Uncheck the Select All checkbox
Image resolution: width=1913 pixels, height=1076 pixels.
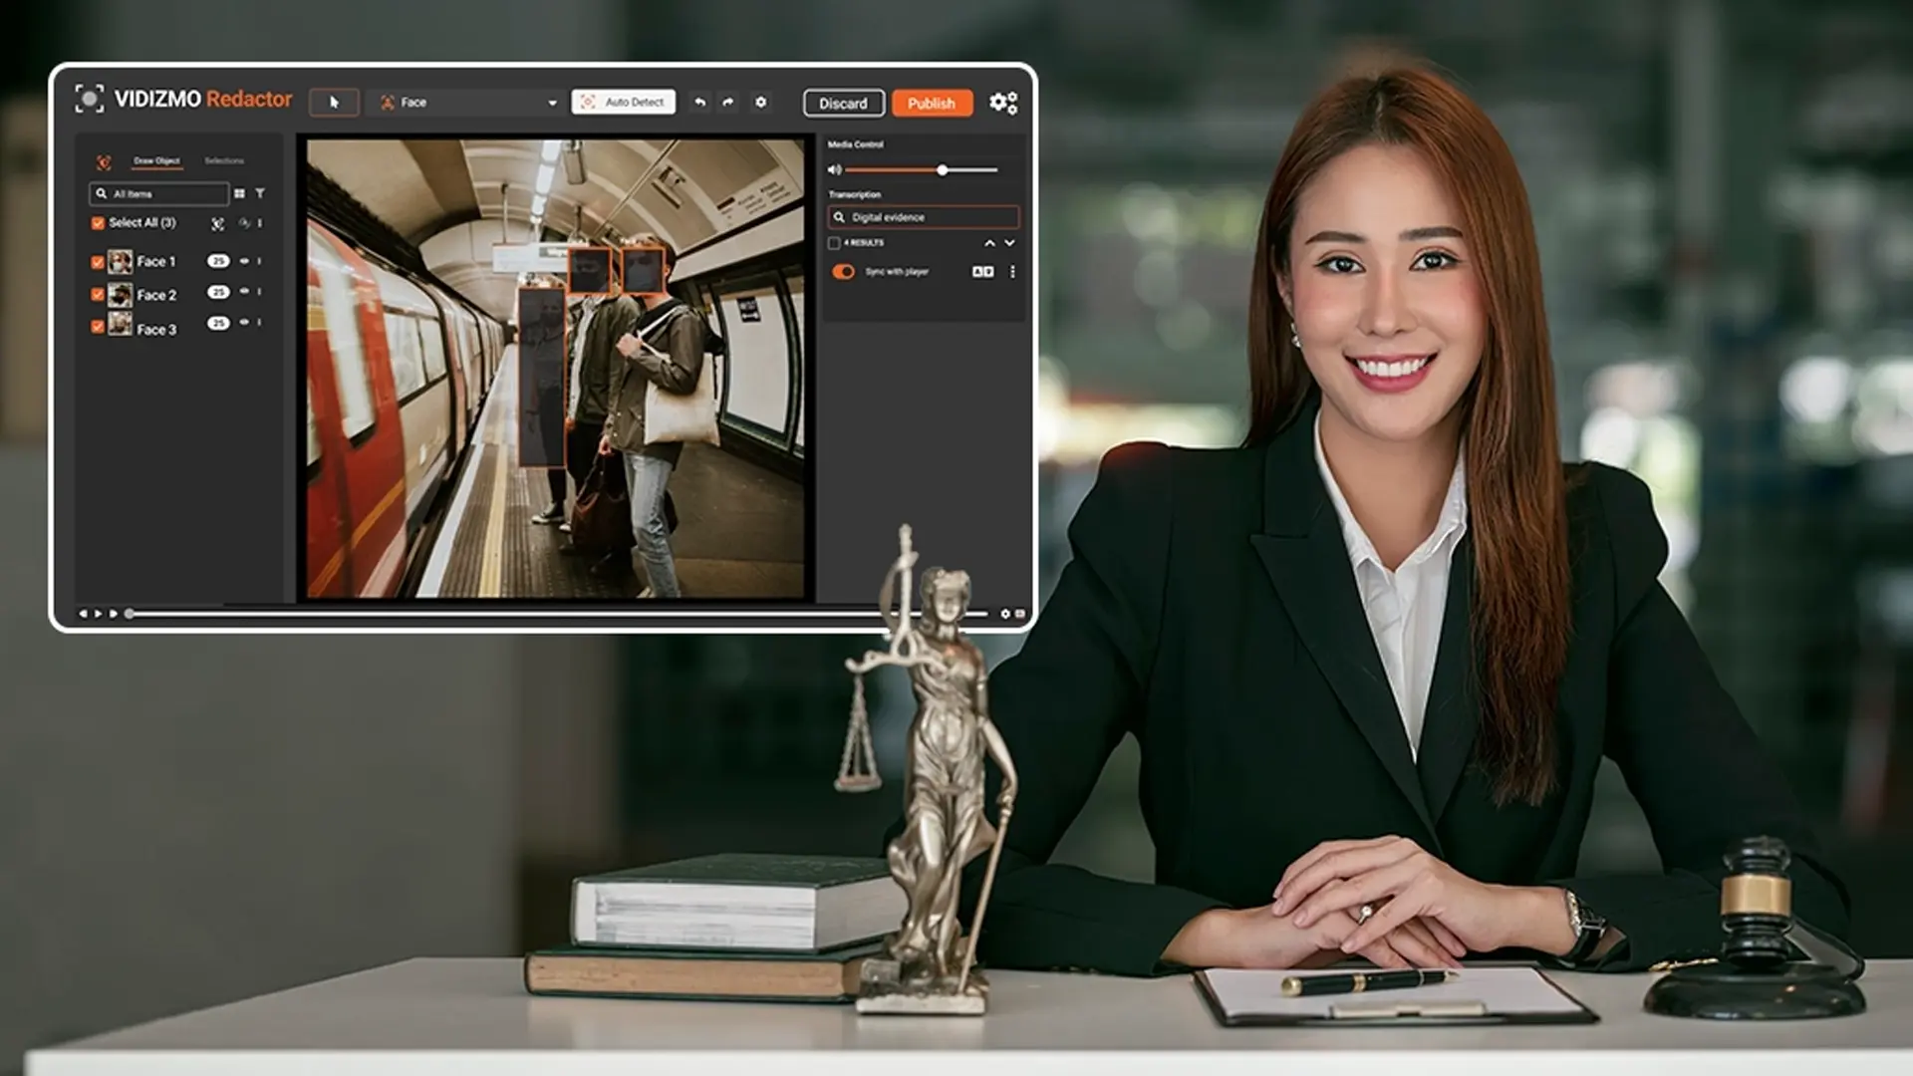98,223
